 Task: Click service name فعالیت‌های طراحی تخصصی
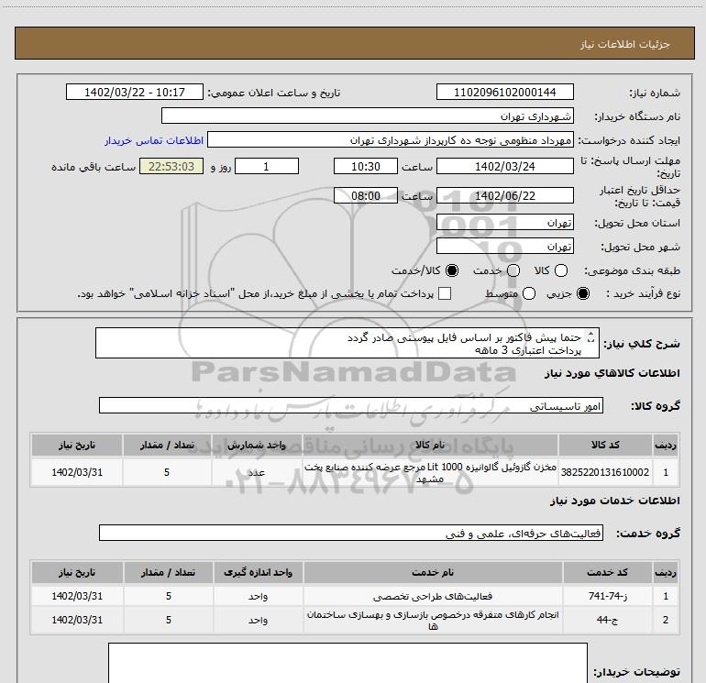(x=432, y=596)
